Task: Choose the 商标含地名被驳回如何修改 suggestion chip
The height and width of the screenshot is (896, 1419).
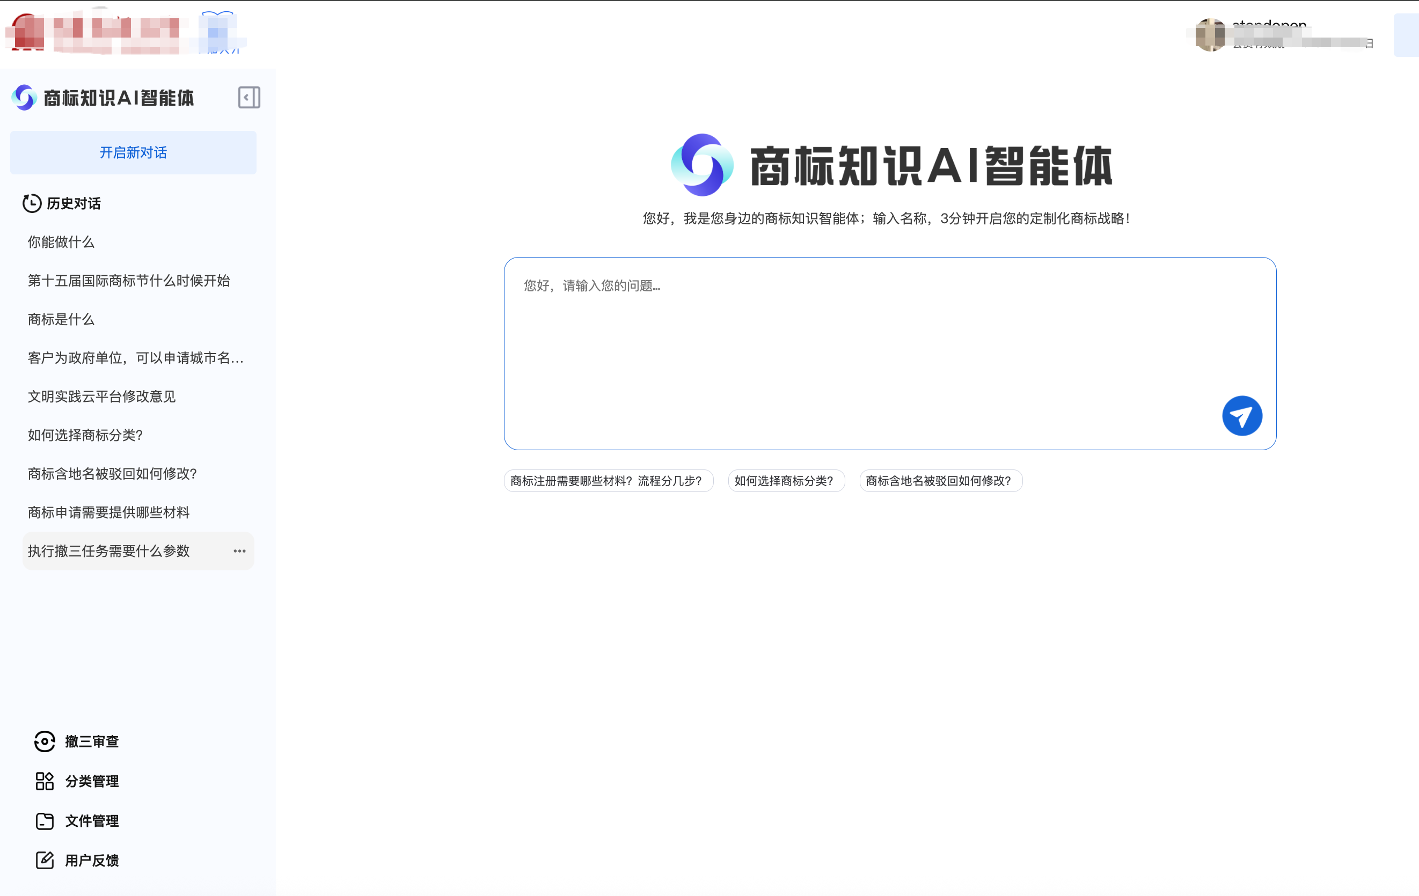Action: tap(940, 481)
